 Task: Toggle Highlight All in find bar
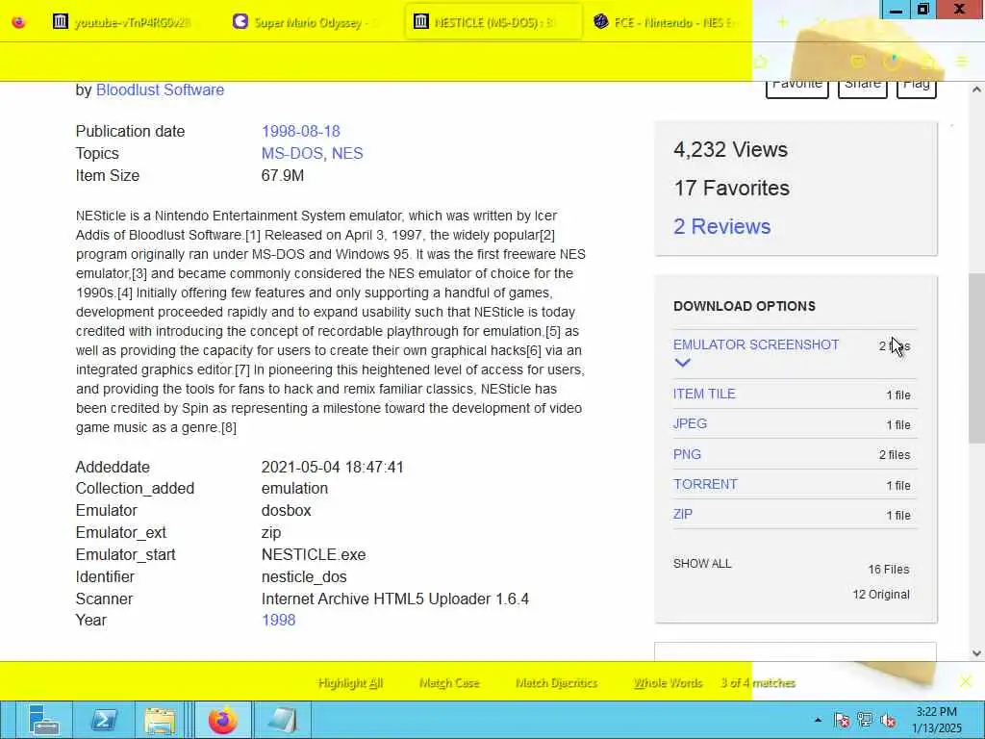pos(350,683)
